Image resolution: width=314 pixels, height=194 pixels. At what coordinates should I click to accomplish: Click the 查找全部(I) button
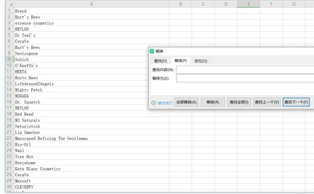coord(239,102)
